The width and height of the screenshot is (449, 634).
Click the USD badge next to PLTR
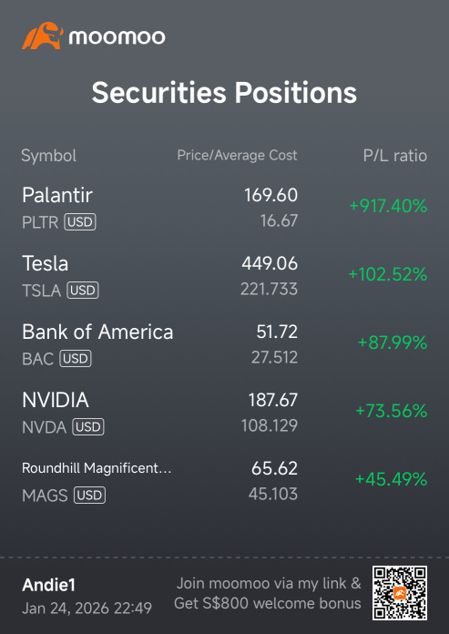coord(80,222)
